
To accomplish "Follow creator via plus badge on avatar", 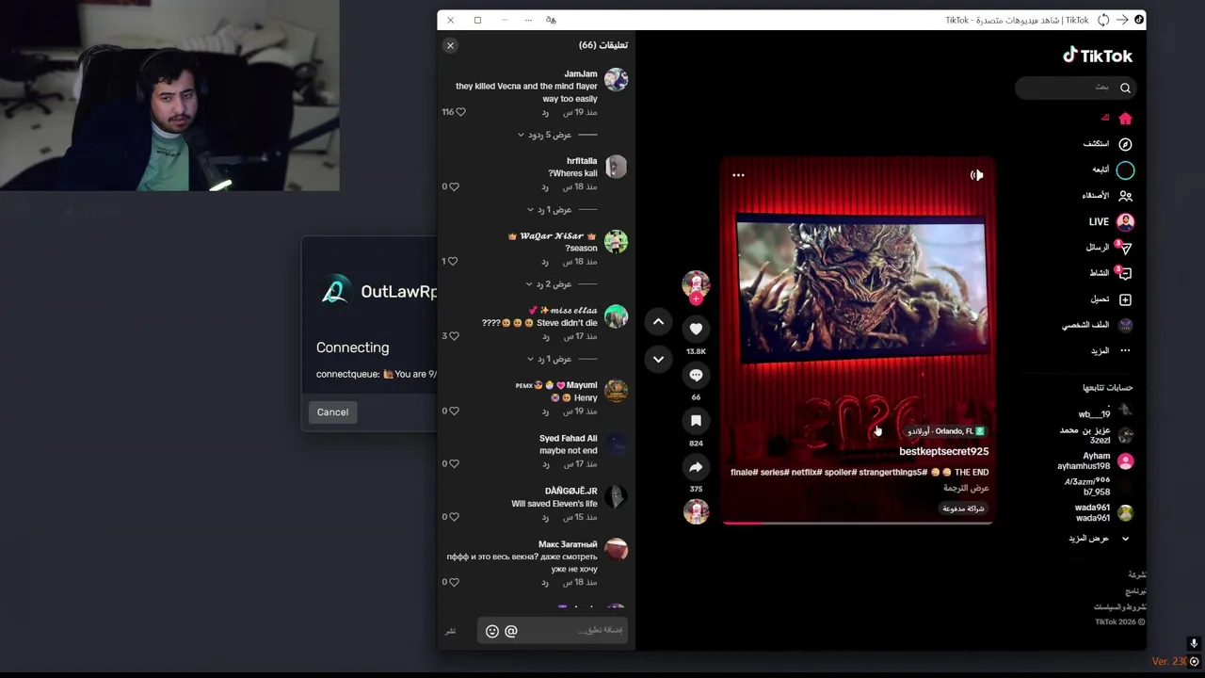I will point(696,299).
